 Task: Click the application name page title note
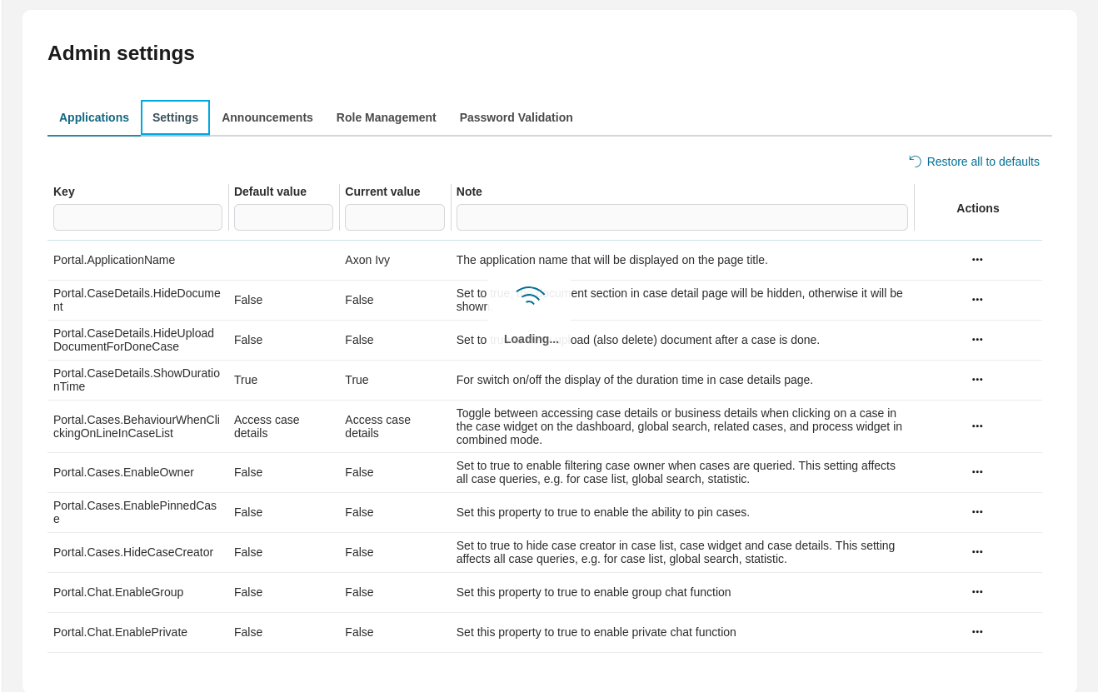click(612, 260)
